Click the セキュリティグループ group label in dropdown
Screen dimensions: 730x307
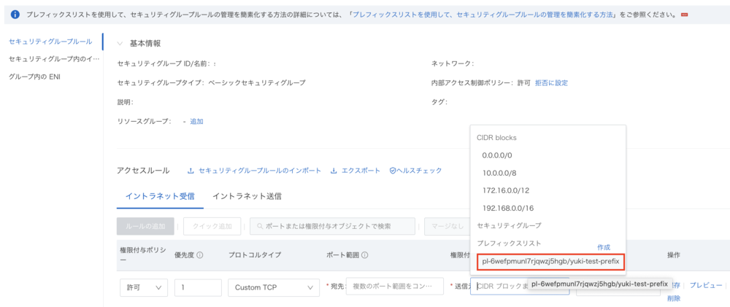510,225
